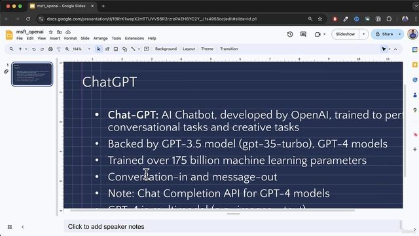Image resolution: width=419 pixels, height=236 pixels.
Task: Open the Google Slides home icon
Action: click(x=9, y=35)
